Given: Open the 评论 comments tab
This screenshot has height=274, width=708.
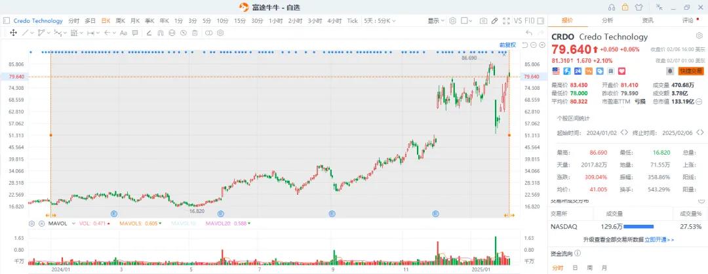Looking at the screenshot, I should pyautogui.click(x=688, y=20).
